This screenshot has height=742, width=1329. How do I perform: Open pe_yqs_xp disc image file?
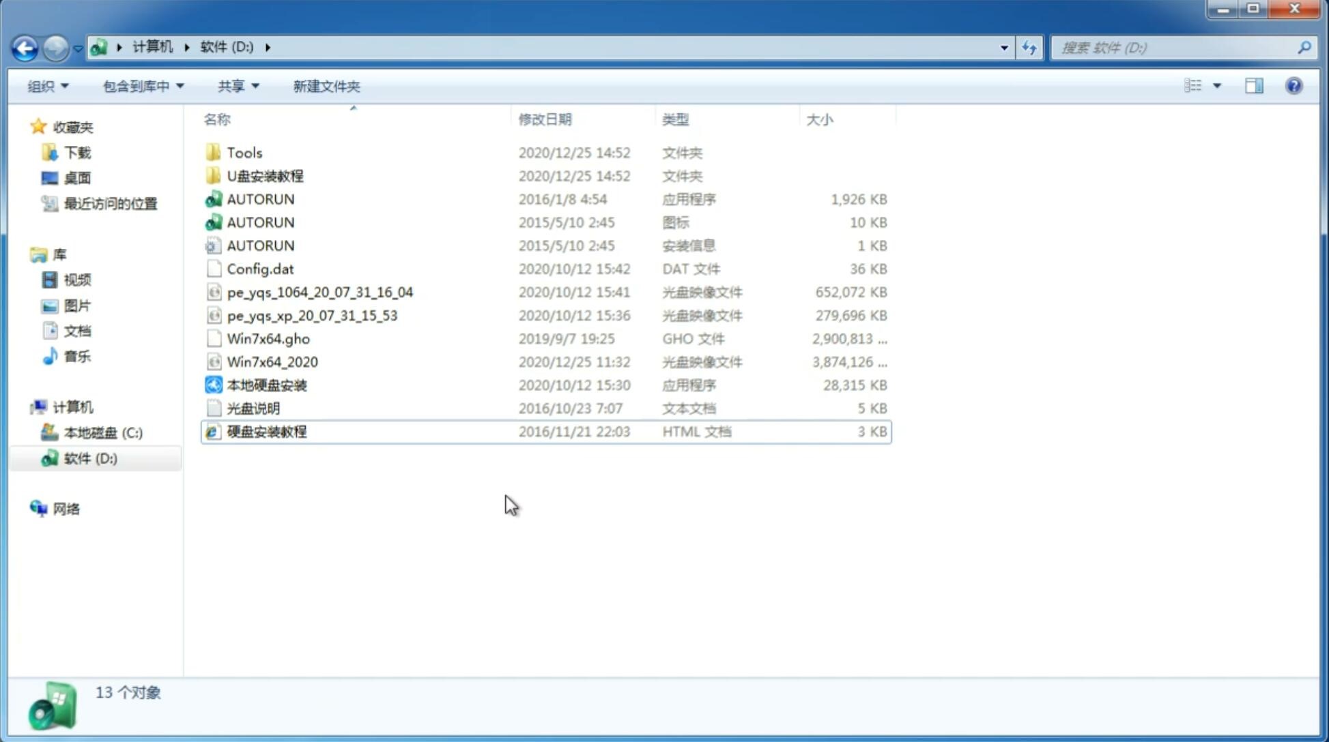[x=312, y=315]
